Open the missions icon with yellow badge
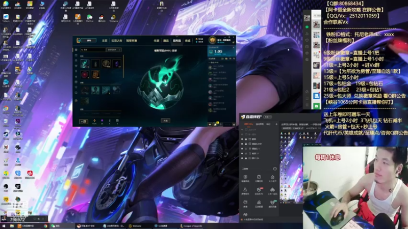 coord(215,124)
